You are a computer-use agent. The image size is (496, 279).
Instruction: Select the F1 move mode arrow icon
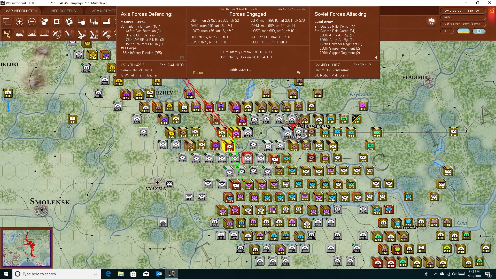pos(7,34)
